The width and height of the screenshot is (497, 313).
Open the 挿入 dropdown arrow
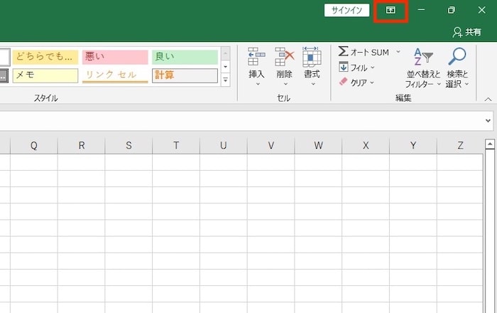tap(258, 84)
